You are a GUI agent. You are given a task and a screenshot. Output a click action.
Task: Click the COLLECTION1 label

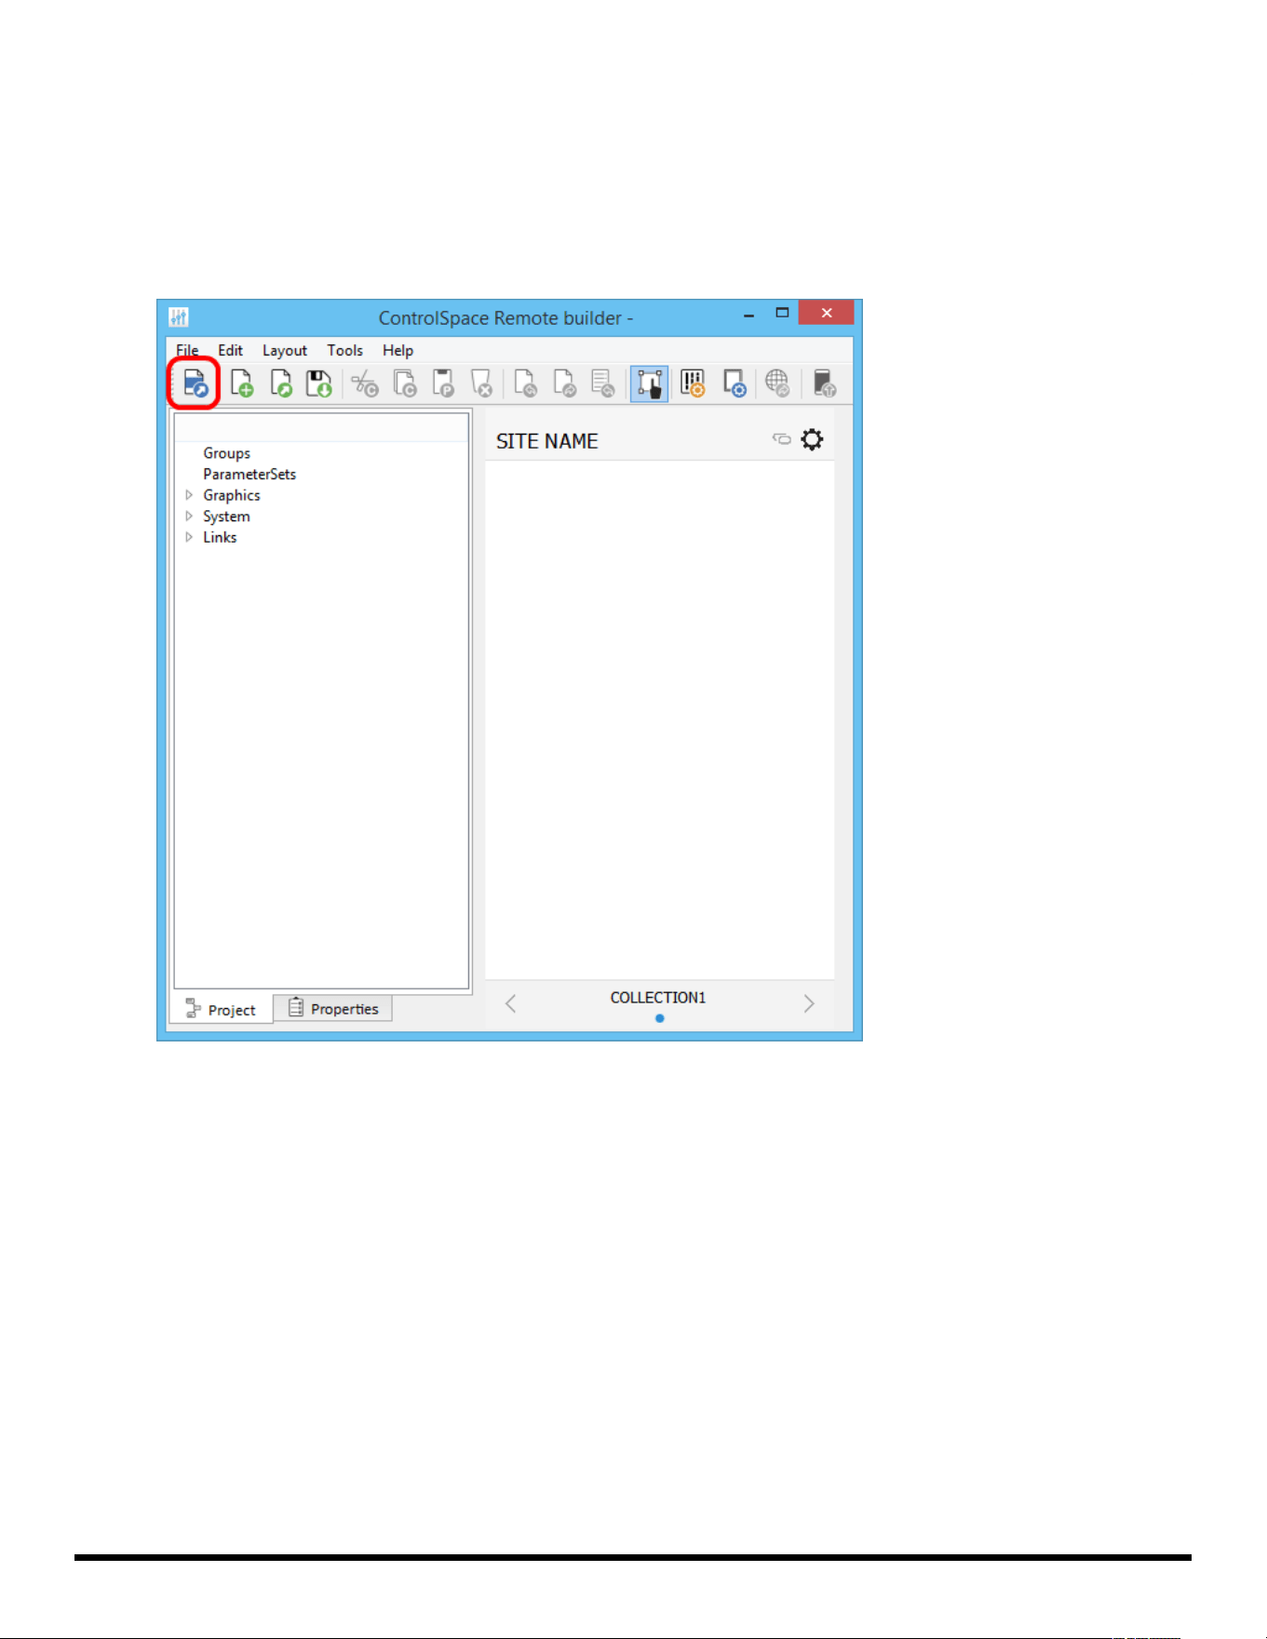658,998
